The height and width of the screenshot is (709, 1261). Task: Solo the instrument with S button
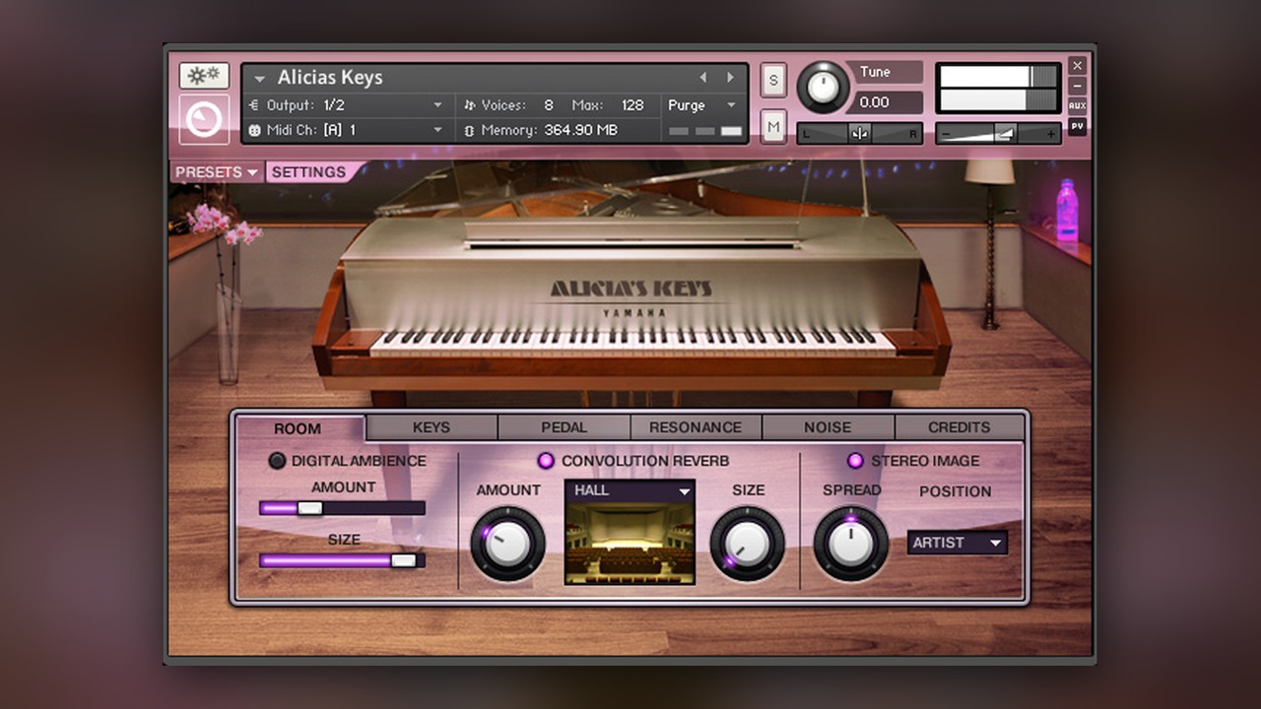point(773,81)
